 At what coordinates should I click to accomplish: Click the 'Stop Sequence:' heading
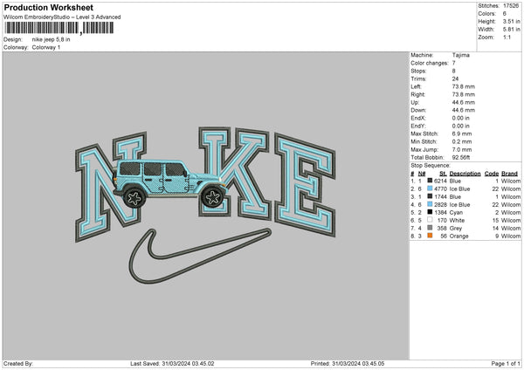coord(431,166)
